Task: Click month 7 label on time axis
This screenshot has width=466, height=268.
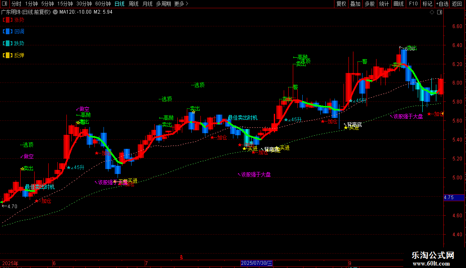Action: 146,263
